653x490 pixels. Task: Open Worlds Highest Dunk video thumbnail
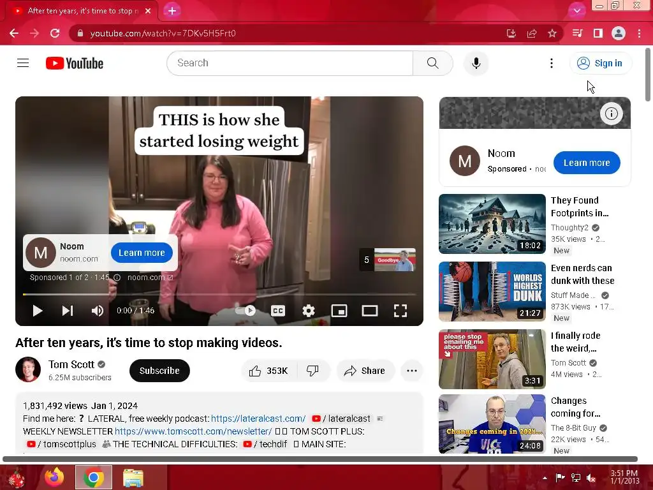492,291
